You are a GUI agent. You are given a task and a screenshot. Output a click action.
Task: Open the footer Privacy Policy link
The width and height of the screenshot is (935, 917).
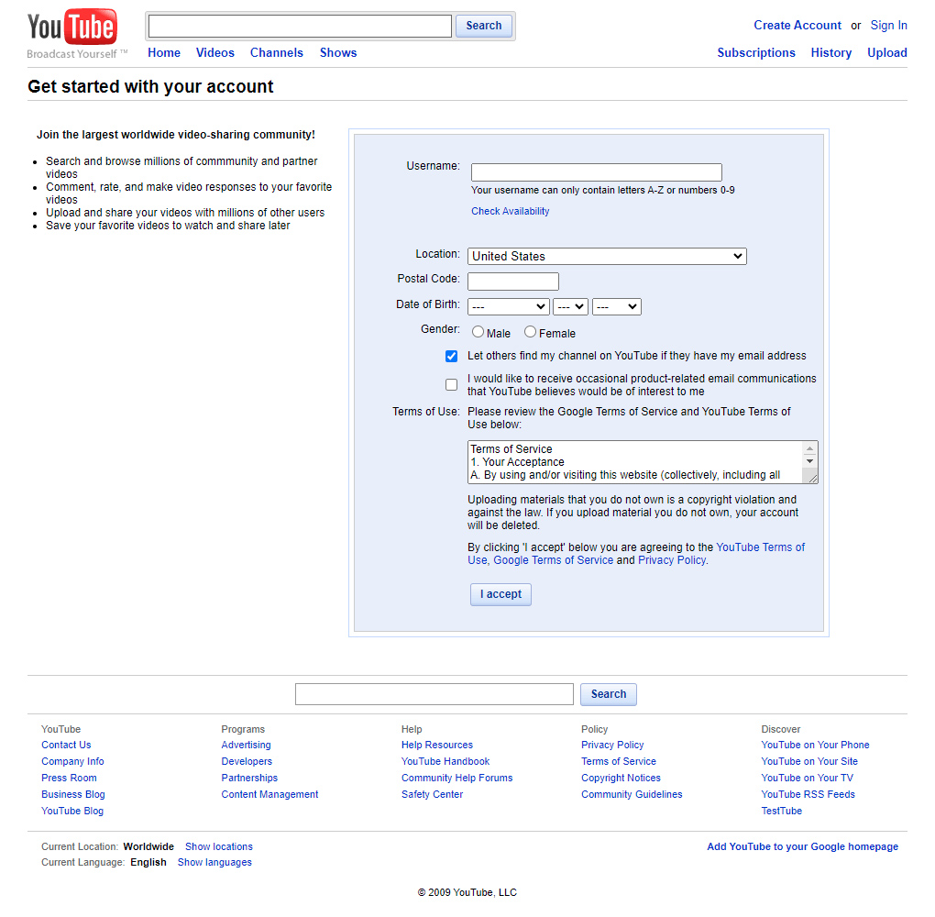click(613, 746)
